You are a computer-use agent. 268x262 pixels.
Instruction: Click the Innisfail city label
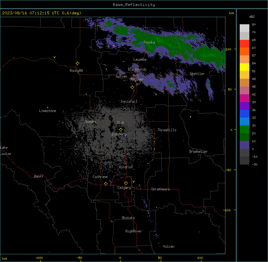[129, 101]
